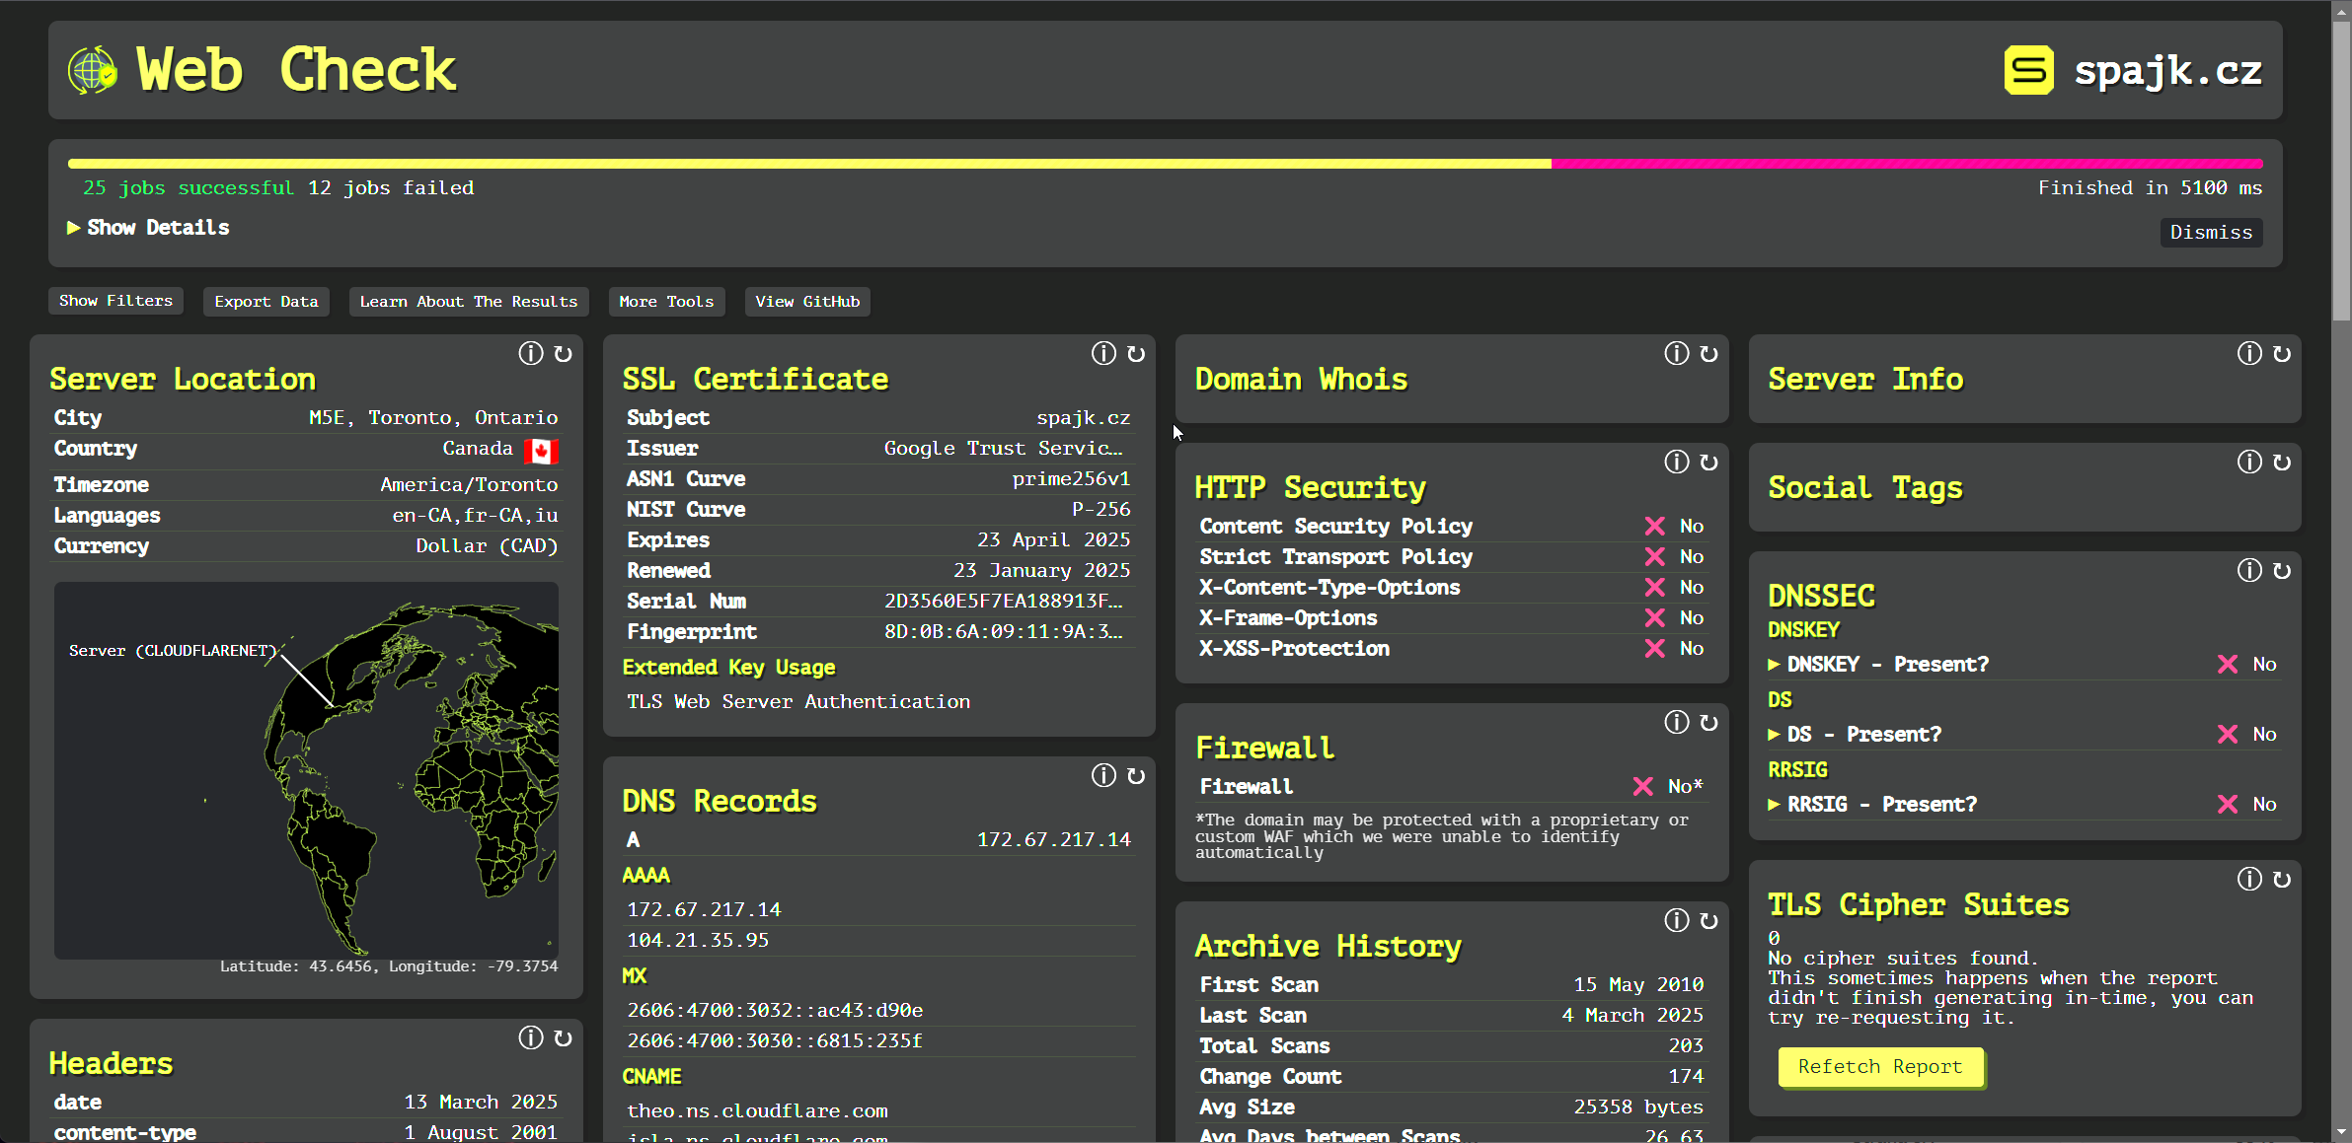Image resolution: width=2352 pixels, height=1143 pixels.
Task: Click the server location world map
Action: [306, 770]
